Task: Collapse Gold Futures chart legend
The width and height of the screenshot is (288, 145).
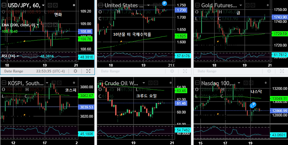Action: 197,5
